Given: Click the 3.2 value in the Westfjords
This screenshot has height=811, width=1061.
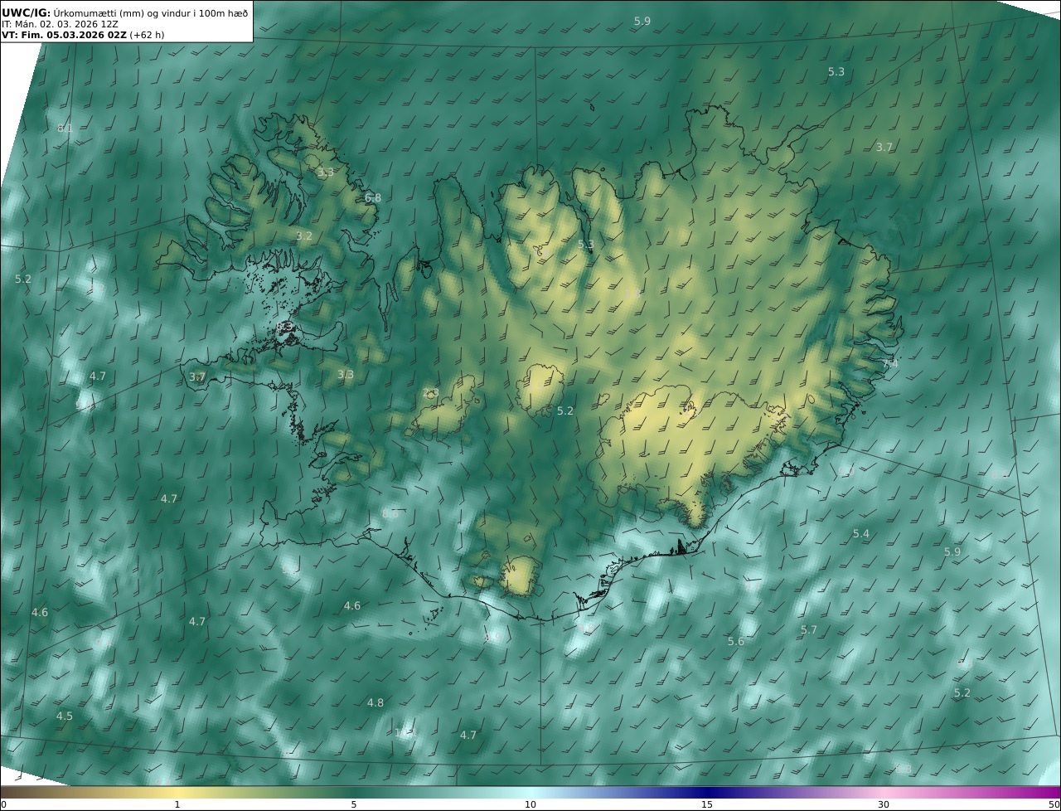Looking at the screenshot, I should tap(304, 236).
